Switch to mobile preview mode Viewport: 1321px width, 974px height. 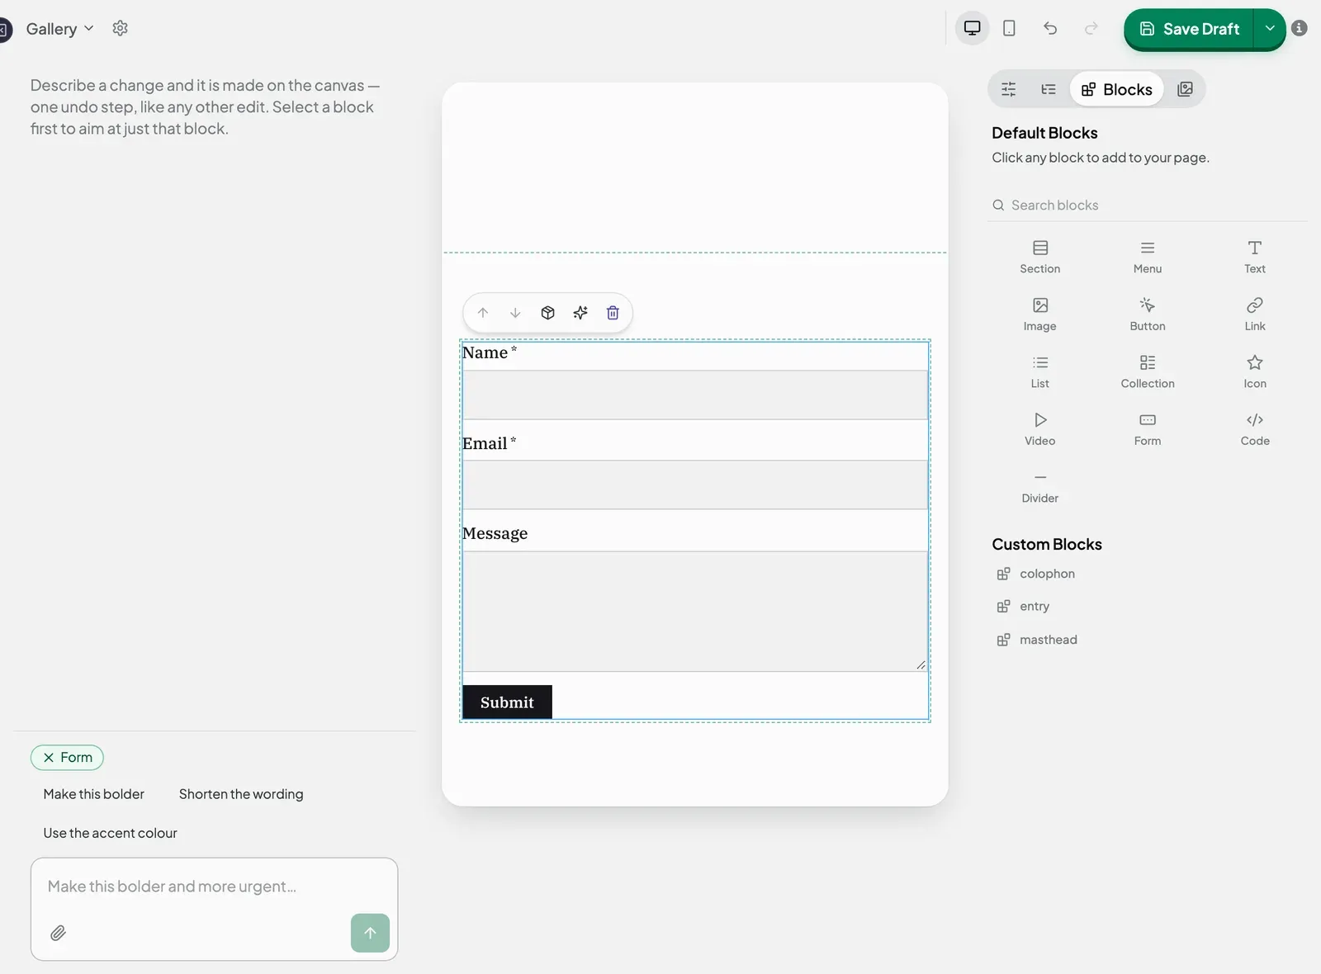pyautogui.click(x=1009, y=28)
